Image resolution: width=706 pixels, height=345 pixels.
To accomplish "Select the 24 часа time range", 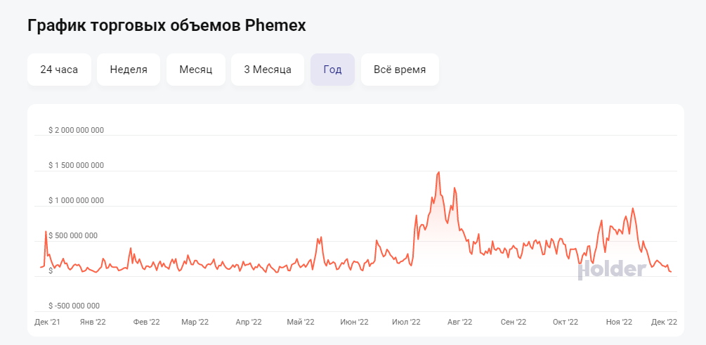I will pyautogui.click(x=59, y=70).
